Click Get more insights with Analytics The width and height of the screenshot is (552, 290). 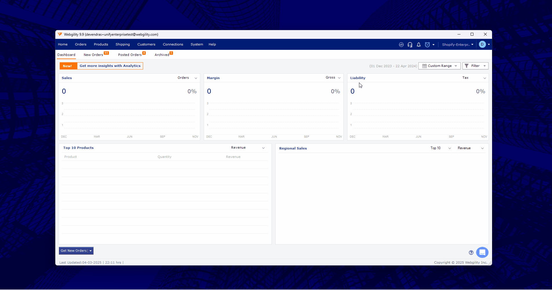pyautogui.click(x=110, y=66)
